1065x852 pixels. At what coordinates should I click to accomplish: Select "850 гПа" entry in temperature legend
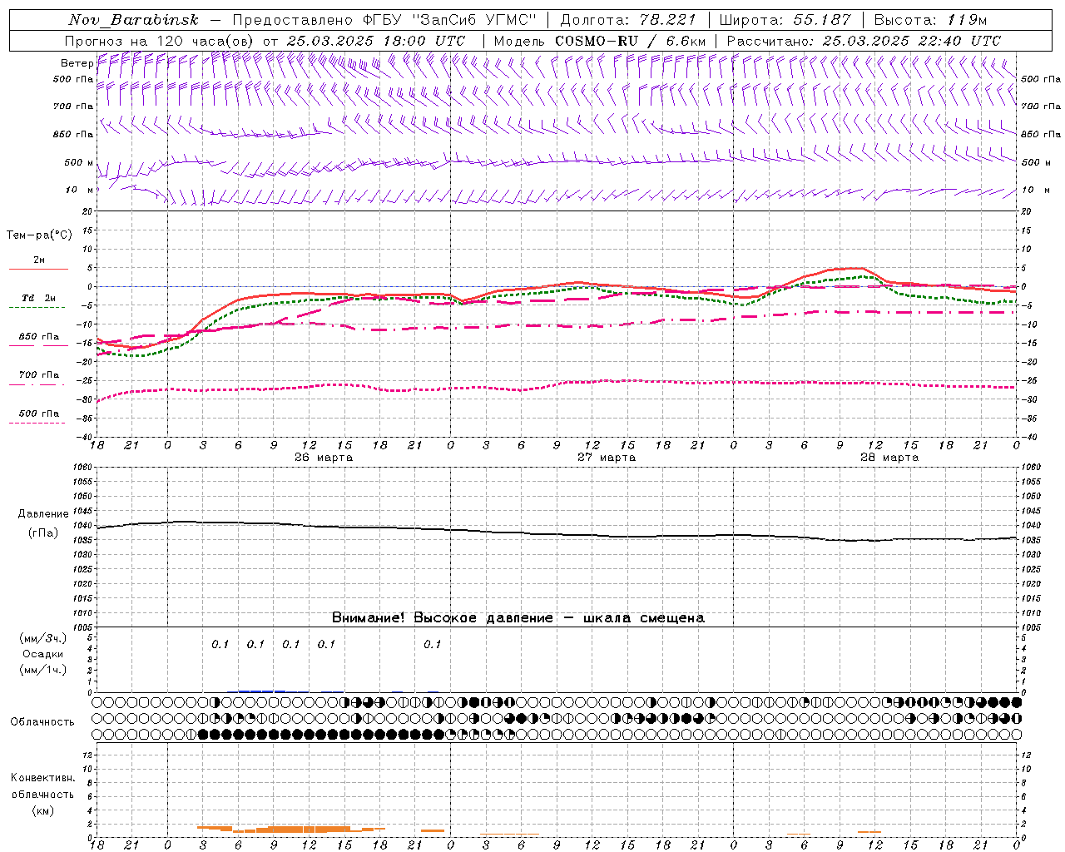click(39, 337)
